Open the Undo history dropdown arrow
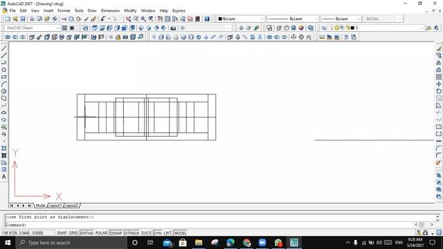The height and width of the screenshot is (249, 443). (109, 19)
